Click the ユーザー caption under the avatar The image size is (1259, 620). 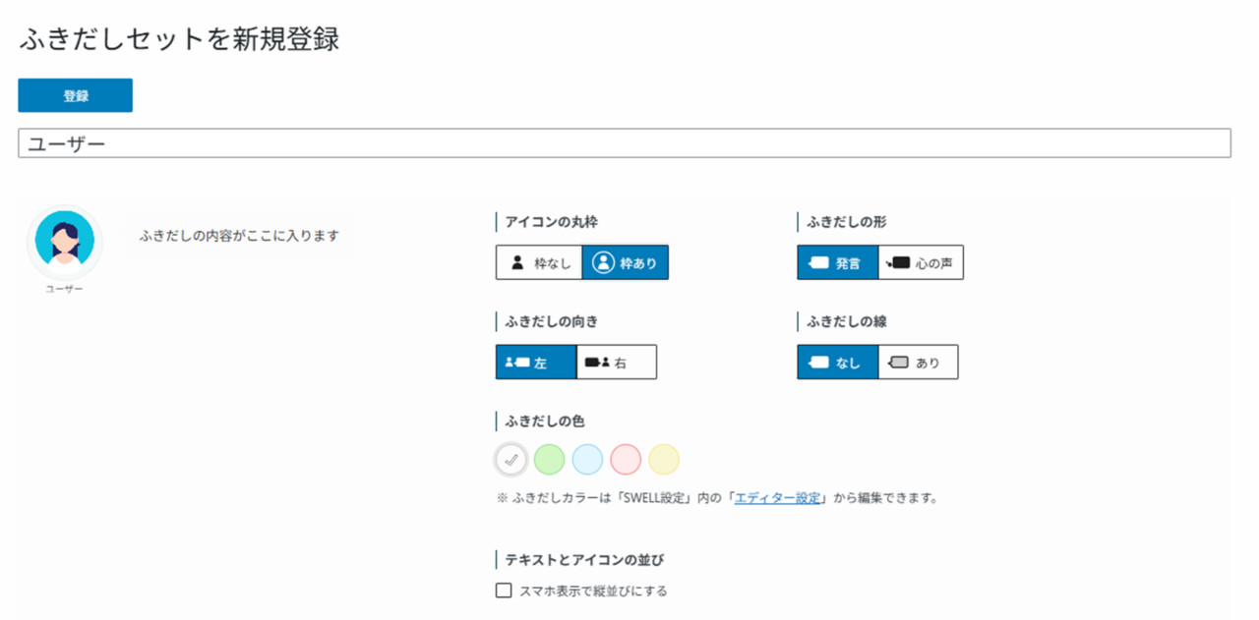point(64,290)
